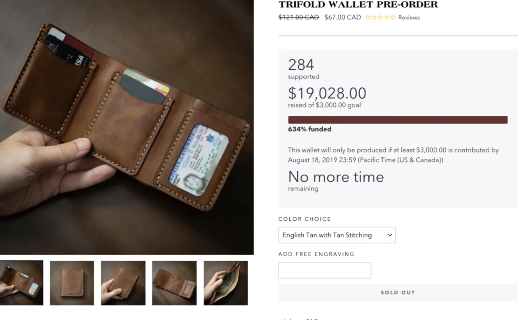View thumbnail of wallet held in hand

pyautogui.click(x=123, y=283)
